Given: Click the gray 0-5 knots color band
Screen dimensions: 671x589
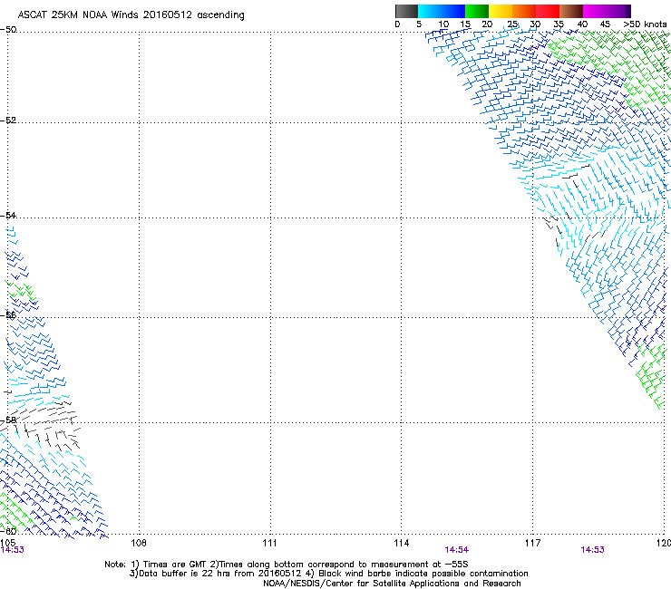Looking at the screenshot, I should (406, 11).
